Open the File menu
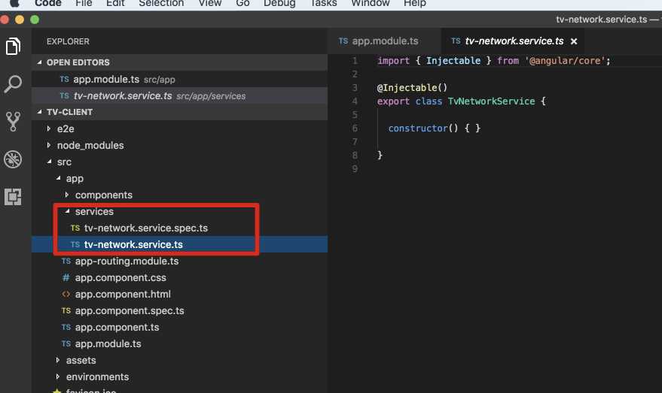Image resolution: width=662 pixels, height=393 pixels. pos(84,3)
